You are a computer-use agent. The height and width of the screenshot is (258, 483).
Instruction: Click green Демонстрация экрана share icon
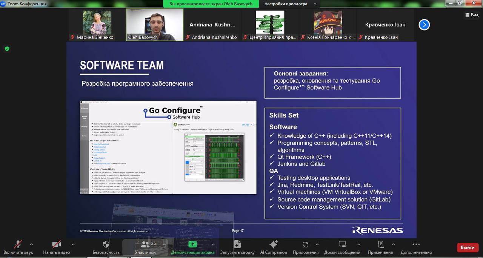click(192, 244)
